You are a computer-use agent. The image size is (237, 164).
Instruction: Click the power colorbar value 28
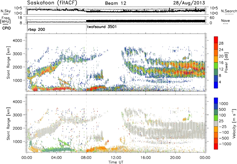tap(221, 43)
